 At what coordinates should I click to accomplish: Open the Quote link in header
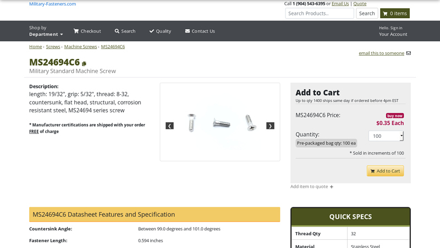[x=360, y=4]
